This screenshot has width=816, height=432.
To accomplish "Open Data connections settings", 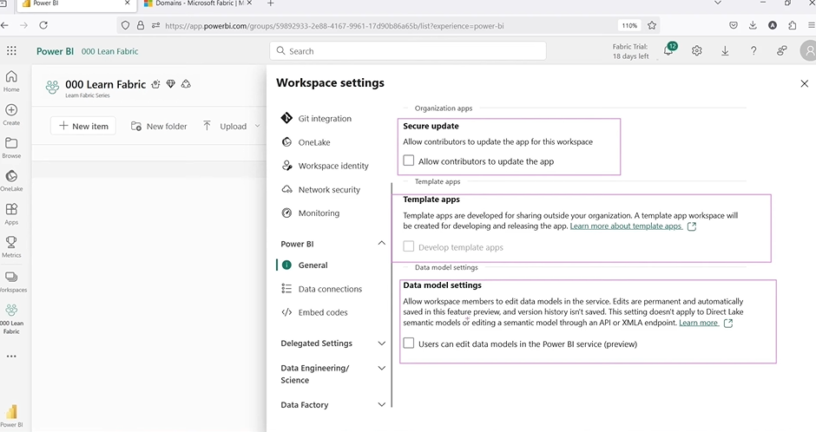I will 332,289.
